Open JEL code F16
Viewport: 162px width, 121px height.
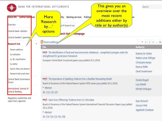52,117
